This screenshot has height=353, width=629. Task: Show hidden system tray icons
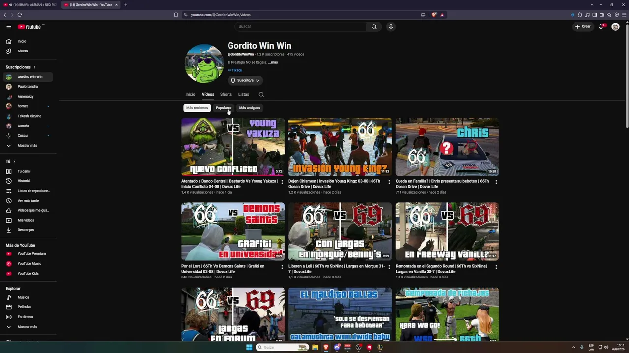(573, 347)
